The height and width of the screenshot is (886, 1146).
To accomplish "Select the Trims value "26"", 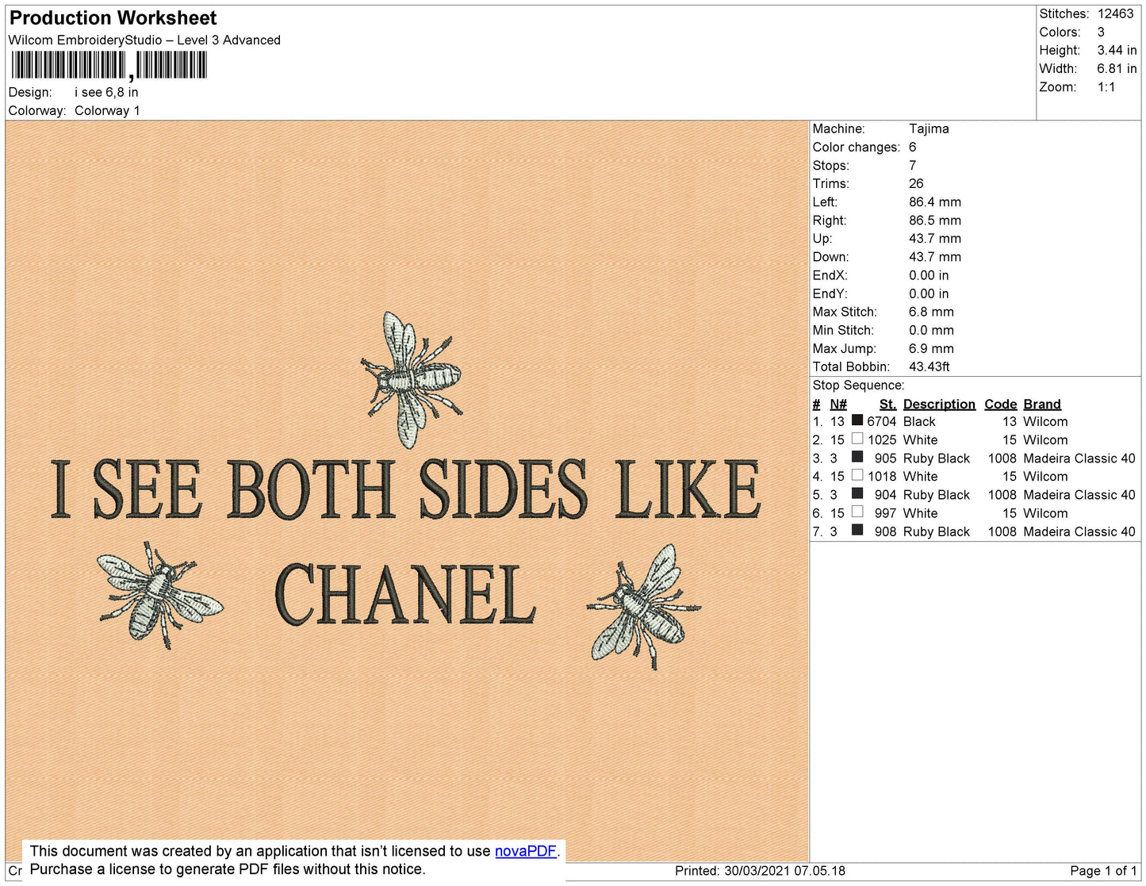I will [x=916, y=184].
